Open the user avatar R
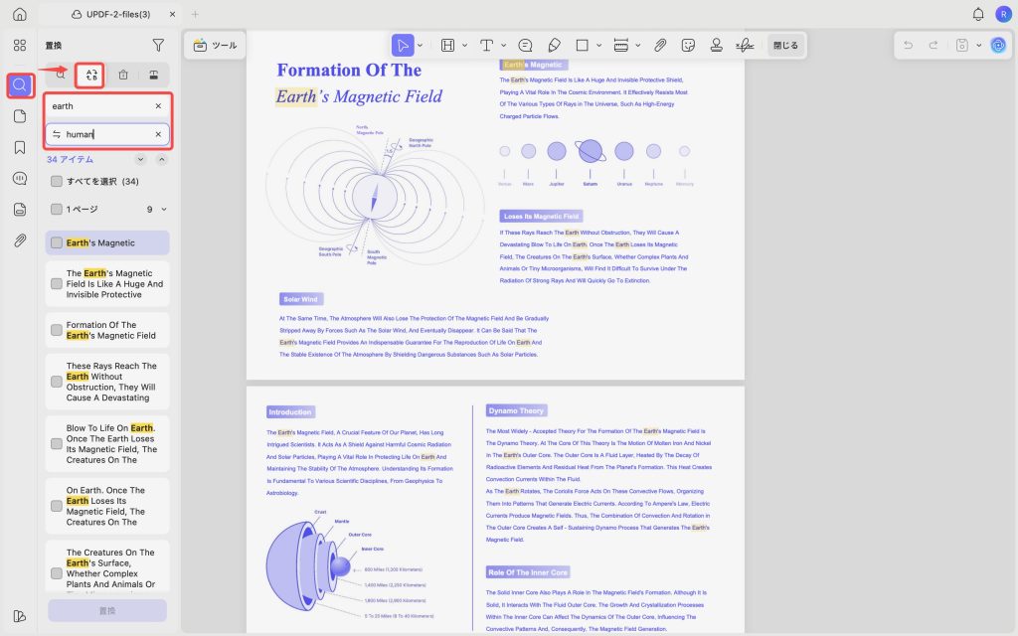 coord(1003,14)
